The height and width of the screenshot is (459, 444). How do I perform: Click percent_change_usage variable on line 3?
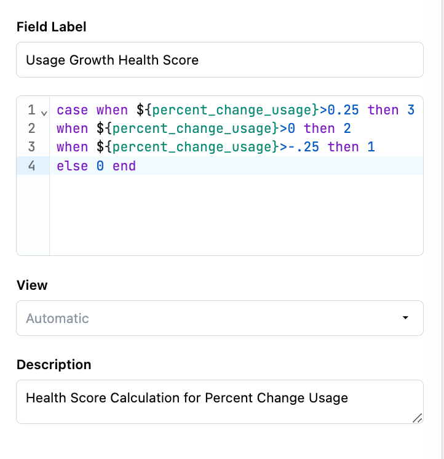pos(192,147)
